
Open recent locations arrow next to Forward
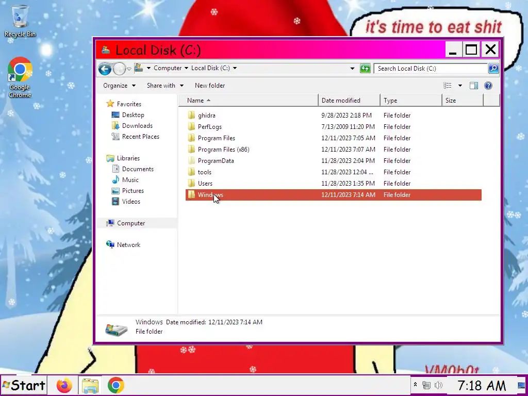128,69
